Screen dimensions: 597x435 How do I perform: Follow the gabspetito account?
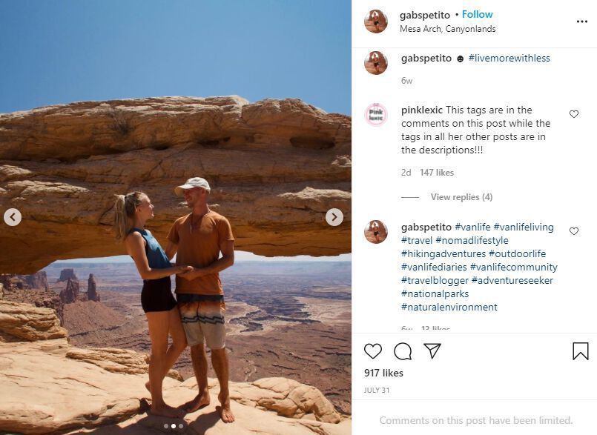pyautogui.click(x=477, y=15)
